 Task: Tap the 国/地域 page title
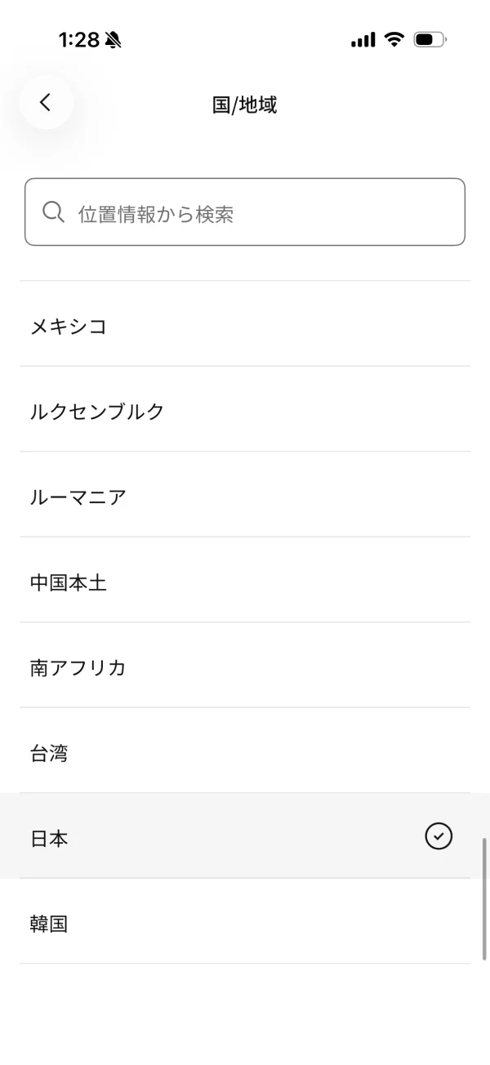click(244, 105)
